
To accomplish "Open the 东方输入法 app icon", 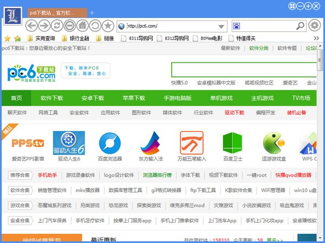I will 151,143.
